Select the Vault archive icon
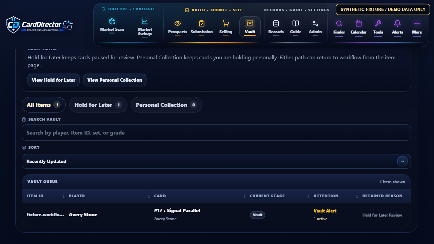The height and width of the screenshot is (244, 434). tap(250, 23)
